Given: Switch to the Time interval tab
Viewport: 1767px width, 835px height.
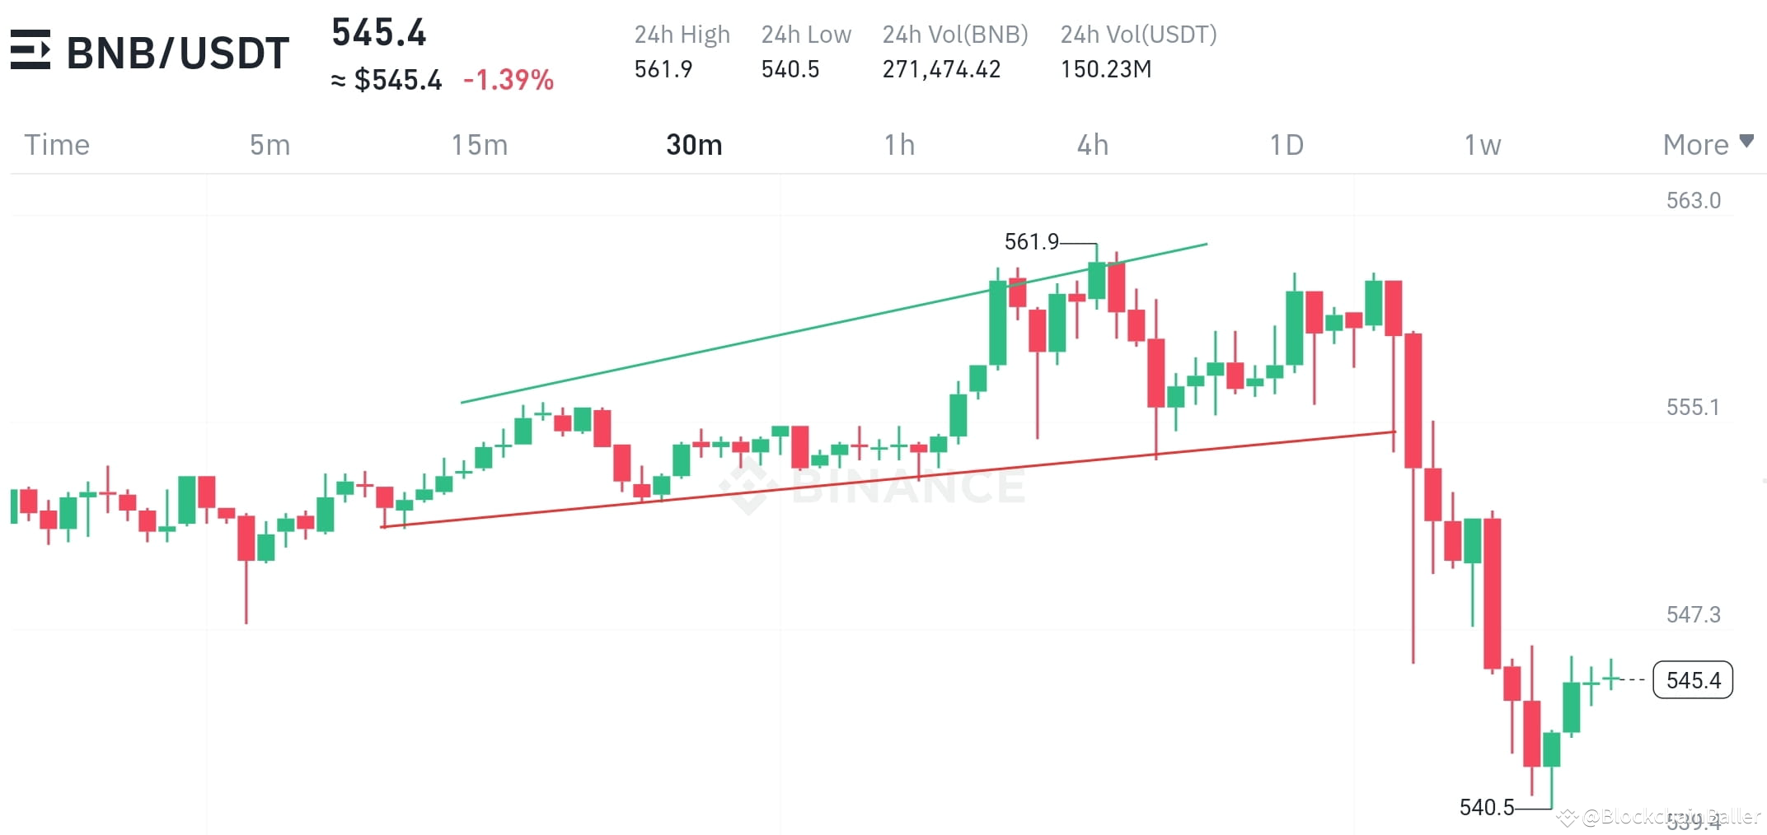Looking at the screenshot, I should (x=56, y=144).
